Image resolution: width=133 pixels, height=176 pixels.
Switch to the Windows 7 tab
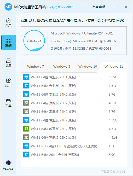point(36,66)
